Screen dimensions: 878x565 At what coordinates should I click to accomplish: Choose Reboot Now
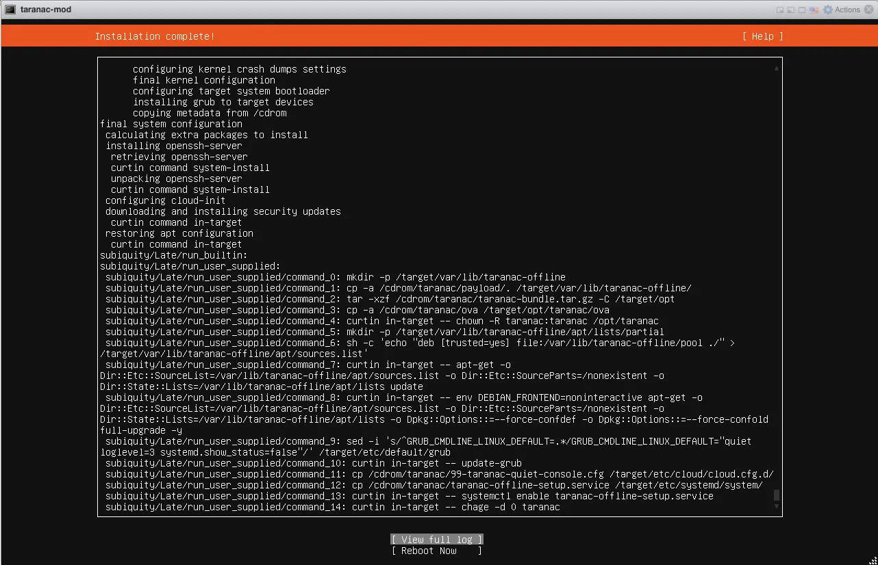pyautogui.click(x=437, y=551)
